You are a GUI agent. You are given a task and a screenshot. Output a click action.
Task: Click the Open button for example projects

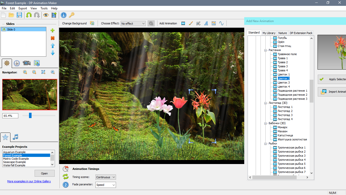point(45,173)
